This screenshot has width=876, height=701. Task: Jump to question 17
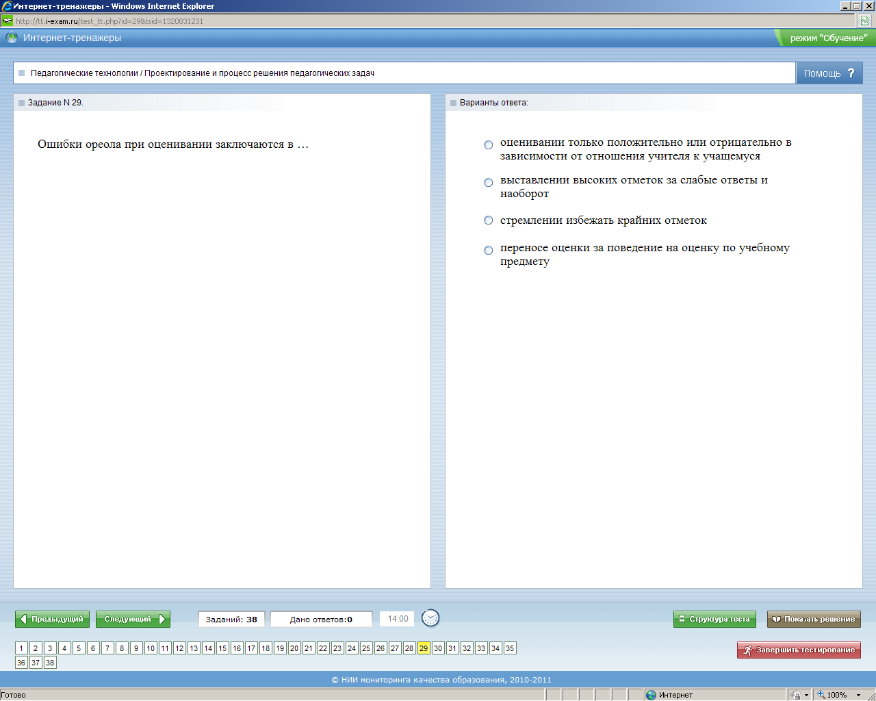point(251,648)
